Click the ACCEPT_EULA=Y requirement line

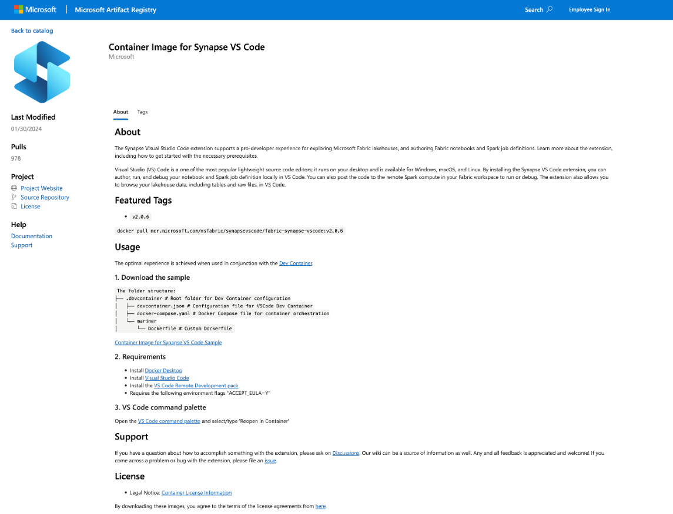pyautogui.click(x=200, y=393)
